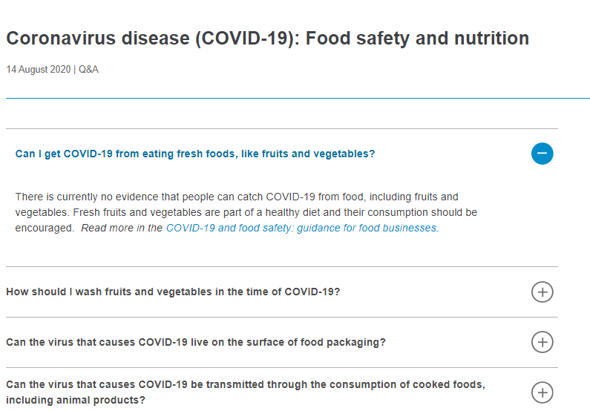Click the italic 'Read more in the' text

[121, 228]
